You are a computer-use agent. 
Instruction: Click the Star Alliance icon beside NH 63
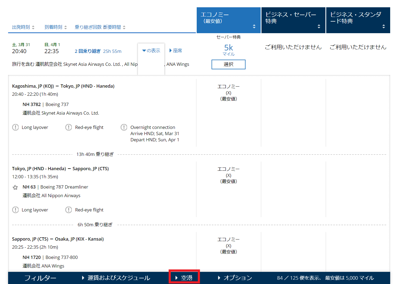tap(15, 187)
